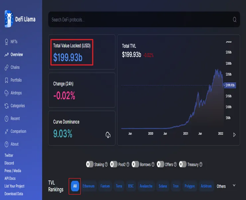Open the Others chevron arrow
Viewport: 246px width, 200px height.
(234, 185)
